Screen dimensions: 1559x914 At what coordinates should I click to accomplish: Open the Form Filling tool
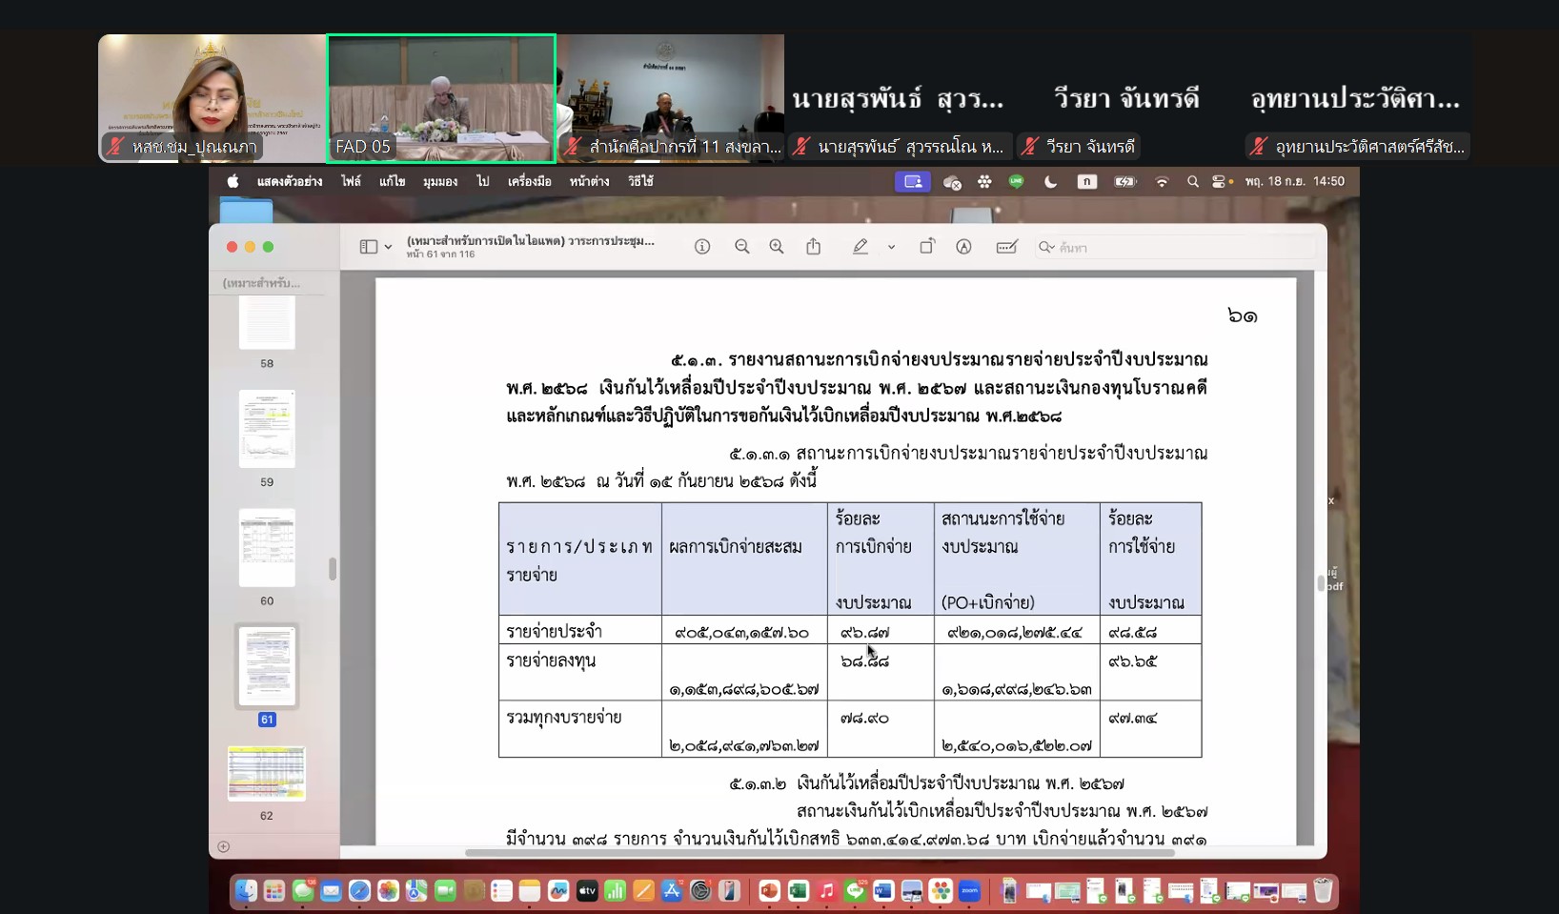click(x=1006, y=247)
